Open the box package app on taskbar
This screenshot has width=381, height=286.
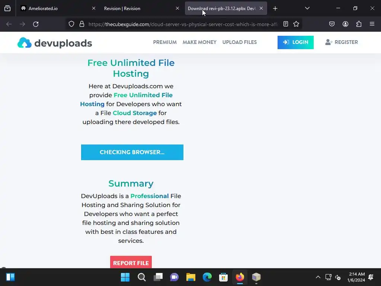click(256, 277)
